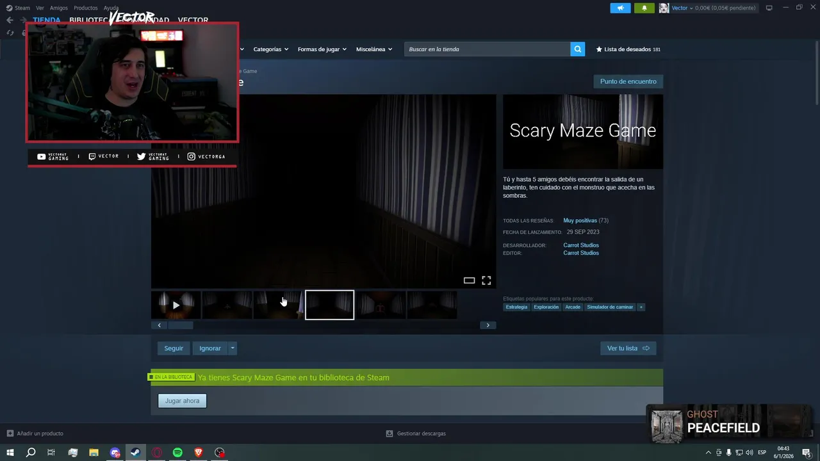Viewport: 820px width, 461px height.
Task: Click the Jugar ahora button
Action: (182, 401)
